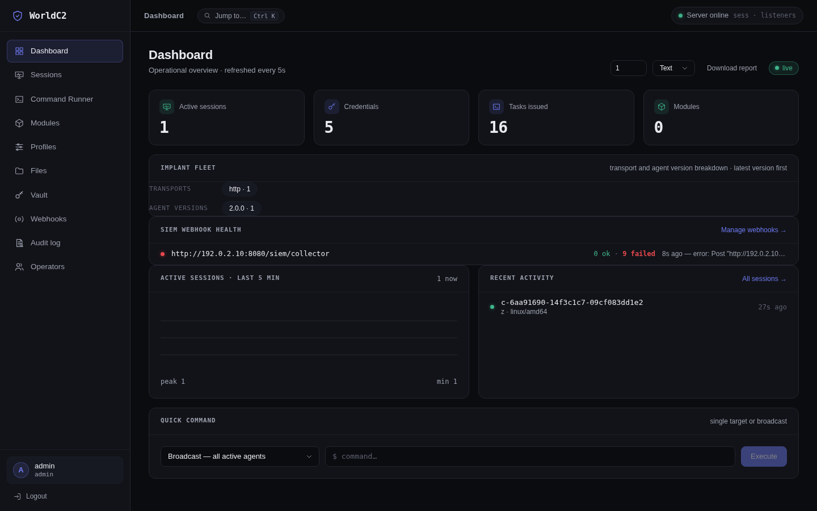Click the Vault key icon in sidebar
Screen dimensions: 817x511
[19, 195]
